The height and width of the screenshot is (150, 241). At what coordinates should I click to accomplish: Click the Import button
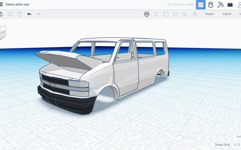click(x=210, y=14)
